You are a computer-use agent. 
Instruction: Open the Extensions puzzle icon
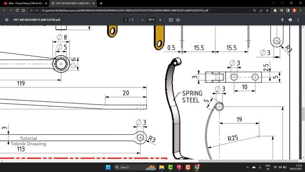point(275,11)
